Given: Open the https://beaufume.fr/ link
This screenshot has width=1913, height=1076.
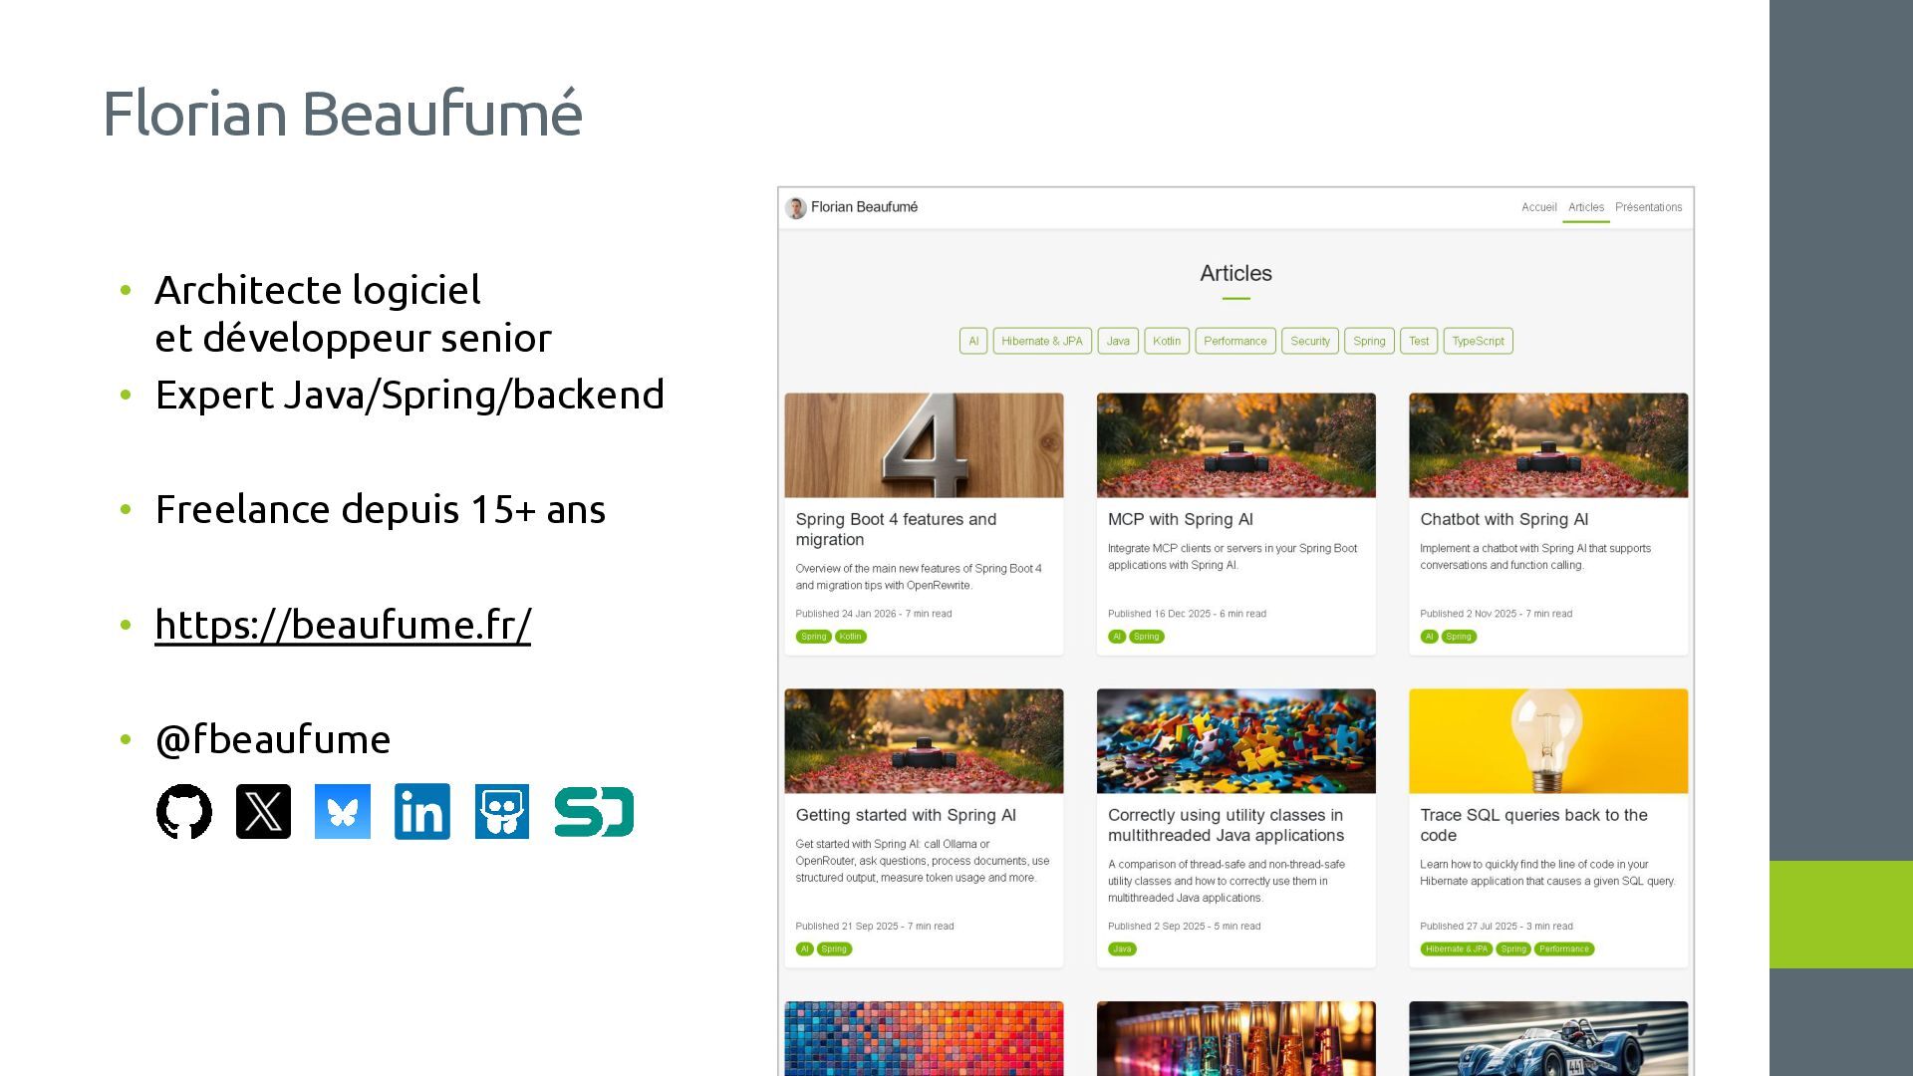Looking at the screenshot, I should coord(343,625).
